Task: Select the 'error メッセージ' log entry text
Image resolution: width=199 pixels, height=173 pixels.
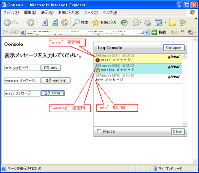Action: point(116,60)
